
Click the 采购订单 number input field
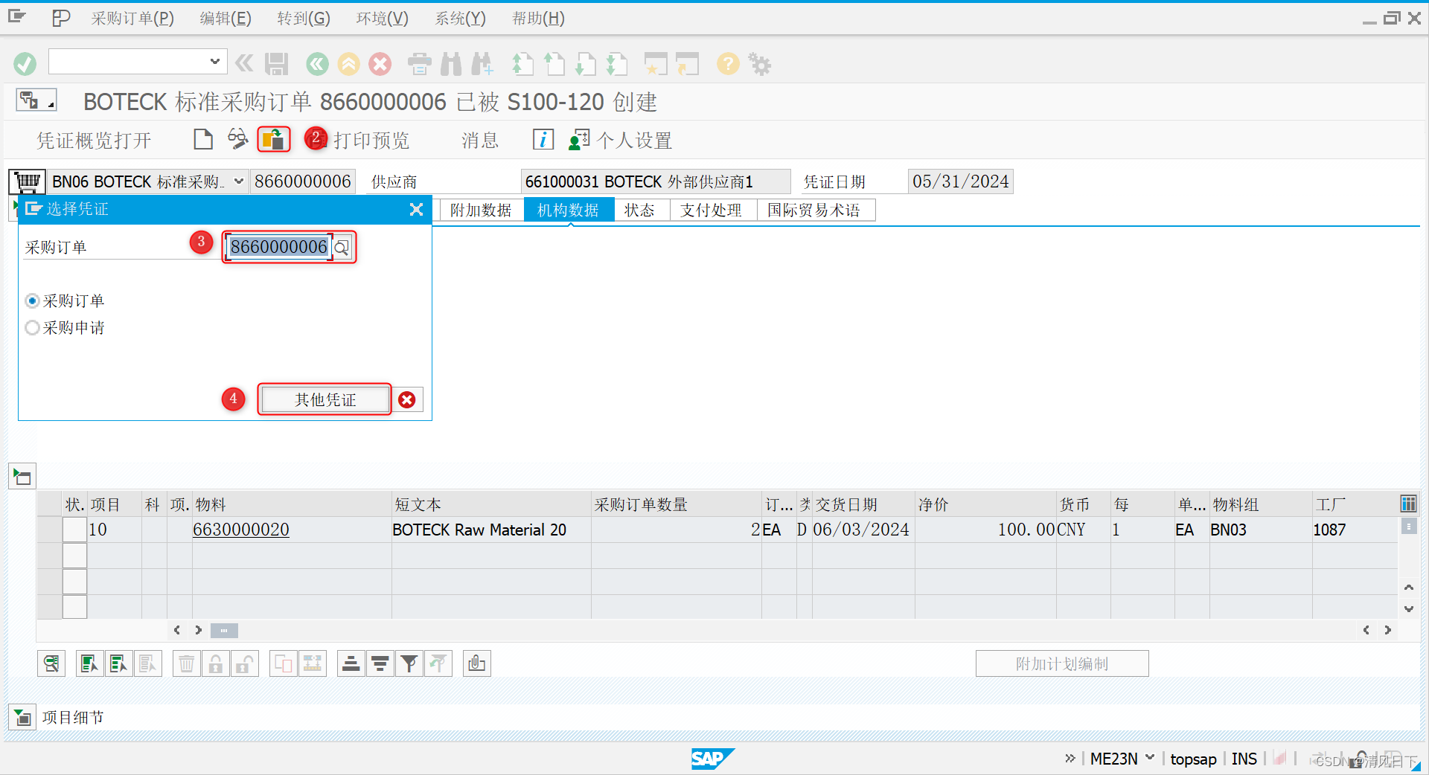(x=279, y=247)
